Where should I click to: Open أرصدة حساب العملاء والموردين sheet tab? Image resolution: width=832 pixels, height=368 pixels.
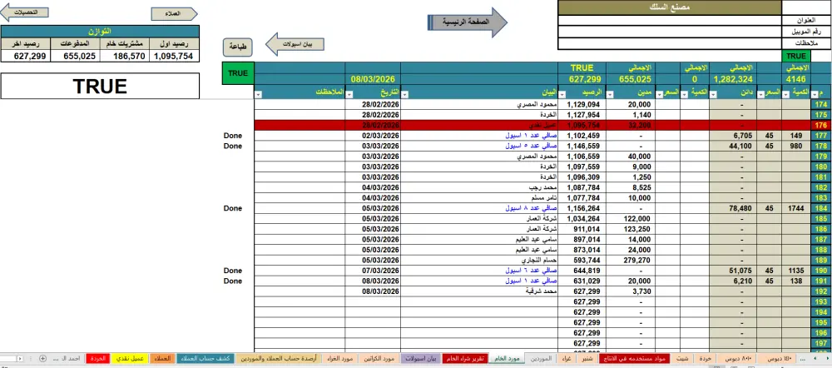279,359
